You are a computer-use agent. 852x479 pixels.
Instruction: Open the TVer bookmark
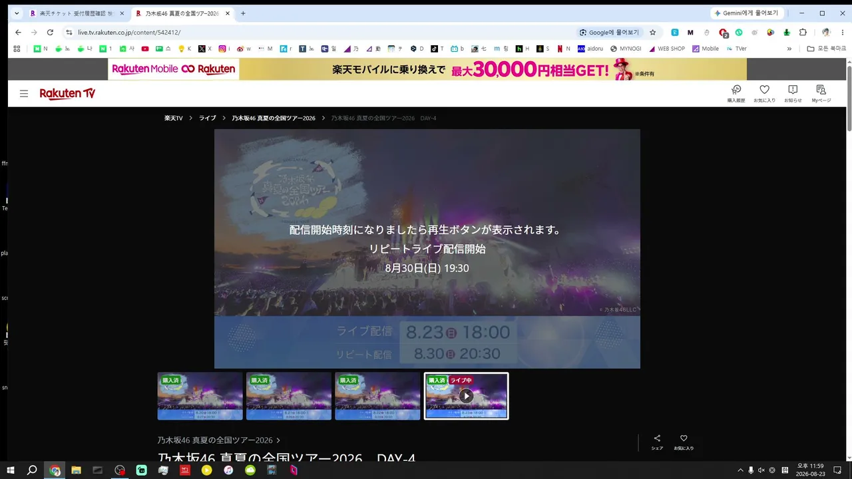coord(737,49)
